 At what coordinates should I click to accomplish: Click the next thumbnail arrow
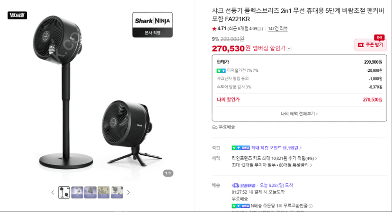128,193
